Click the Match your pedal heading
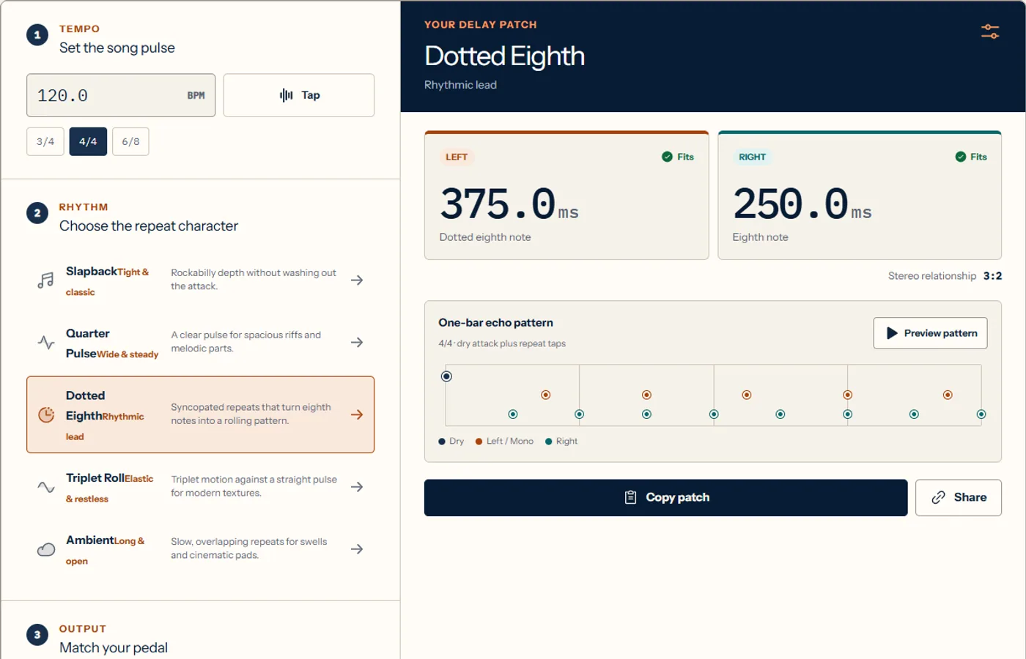 (114, 648)
